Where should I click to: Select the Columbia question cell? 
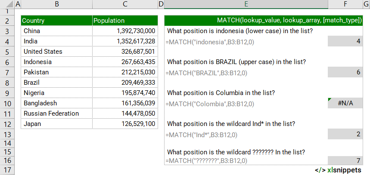pos(246,93)
